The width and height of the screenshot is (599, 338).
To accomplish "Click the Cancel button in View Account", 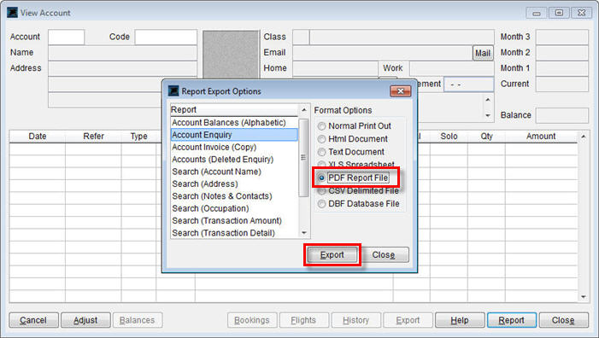I will click(x=33, y=320).
